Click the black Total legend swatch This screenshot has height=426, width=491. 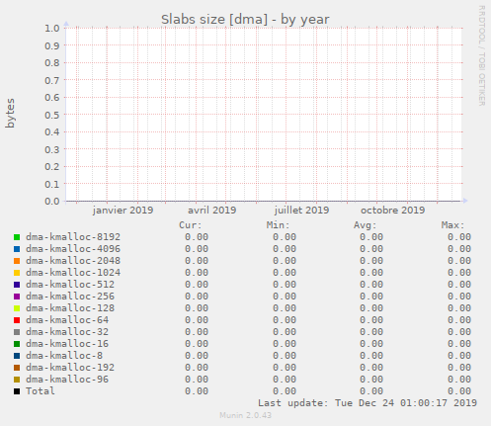tap(17, 391)
